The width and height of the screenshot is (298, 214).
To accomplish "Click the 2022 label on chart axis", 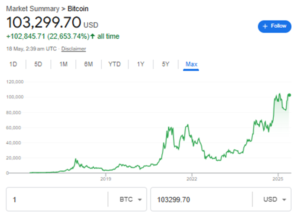I will [x=192, y=178].
